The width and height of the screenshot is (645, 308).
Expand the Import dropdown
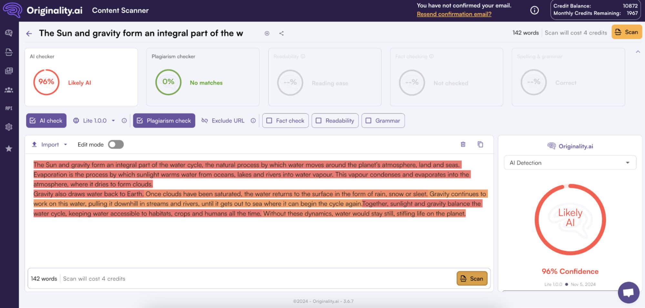tap(66, 144)
